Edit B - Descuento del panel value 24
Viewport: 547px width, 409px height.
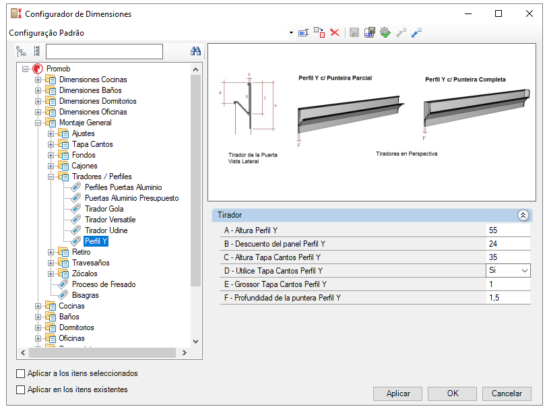click(508, 244)
